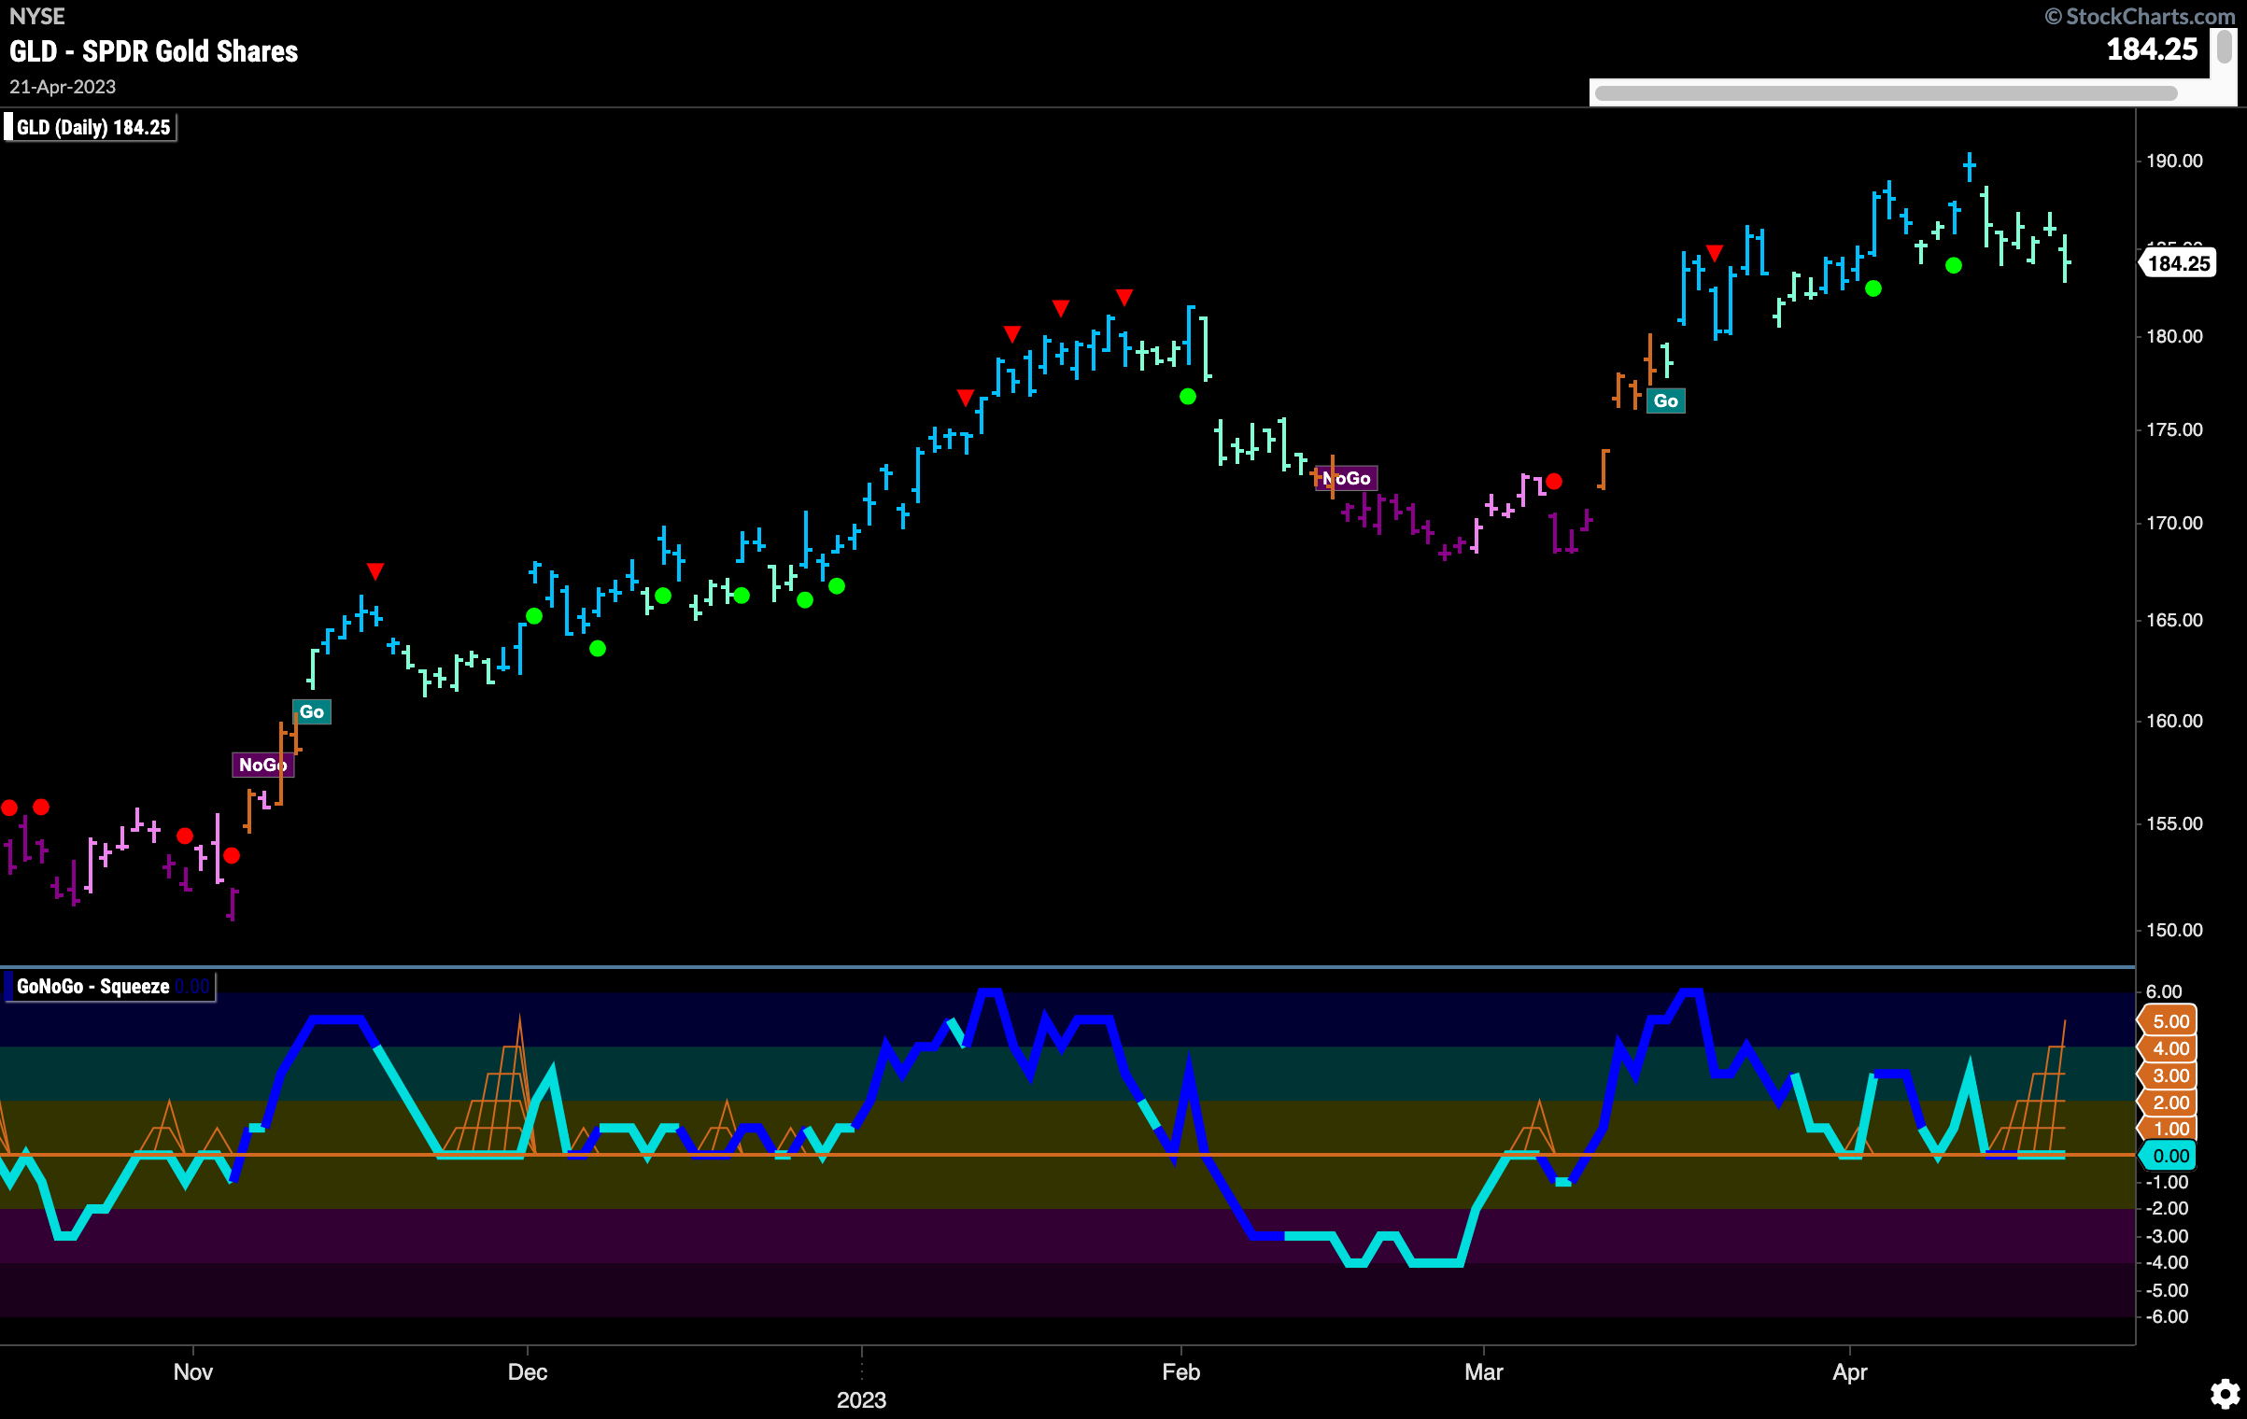The height and width of the screenshot is (1419, 2247).
Task: Click the StockCharts.com copyright text
Action: tap(2140, 17)
